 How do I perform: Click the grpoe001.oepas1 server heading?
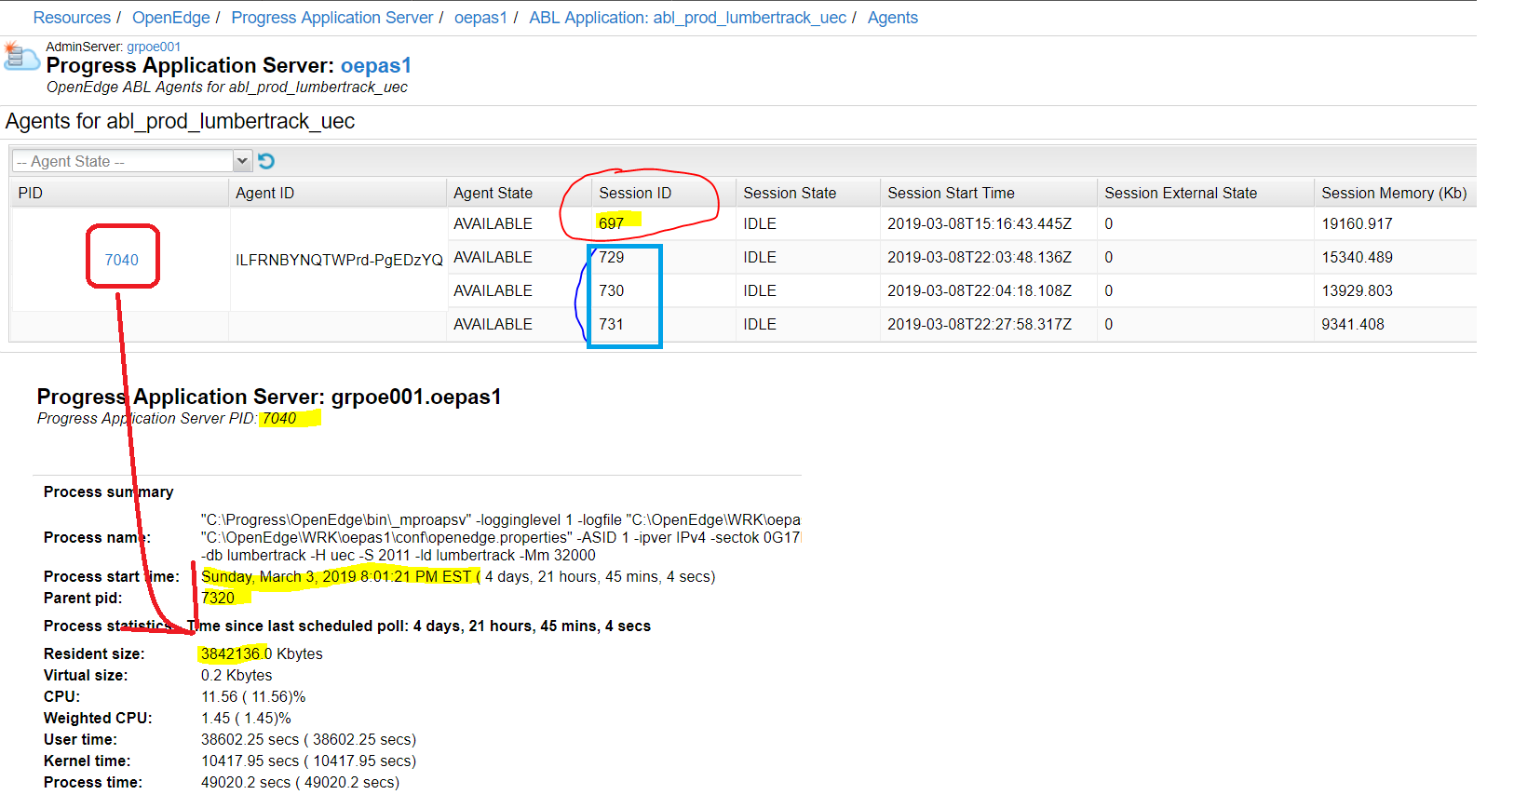coord(269,397)
